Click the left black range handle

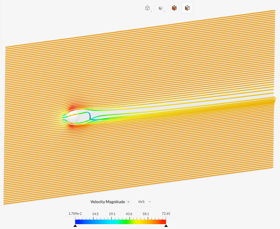tap(75, 226)
